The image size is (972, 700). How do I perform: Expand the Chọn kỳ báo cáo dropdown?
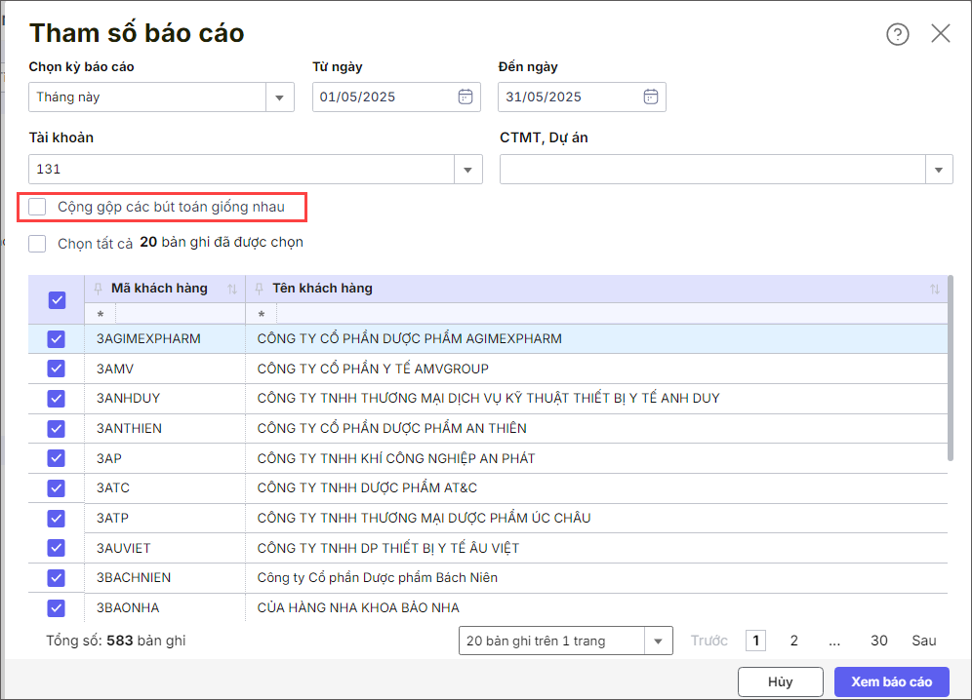280,97
